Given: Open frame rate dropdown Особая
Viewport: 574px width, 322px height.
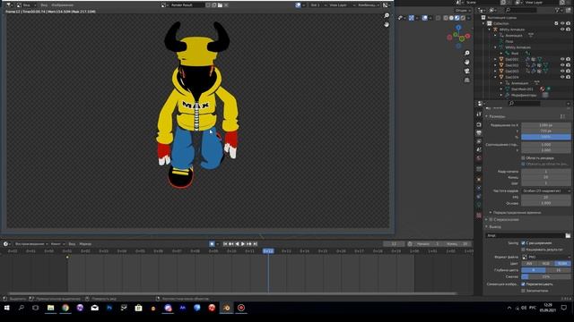Looking at the screenshot, I should pyautogui.click(x=546, y=191).
